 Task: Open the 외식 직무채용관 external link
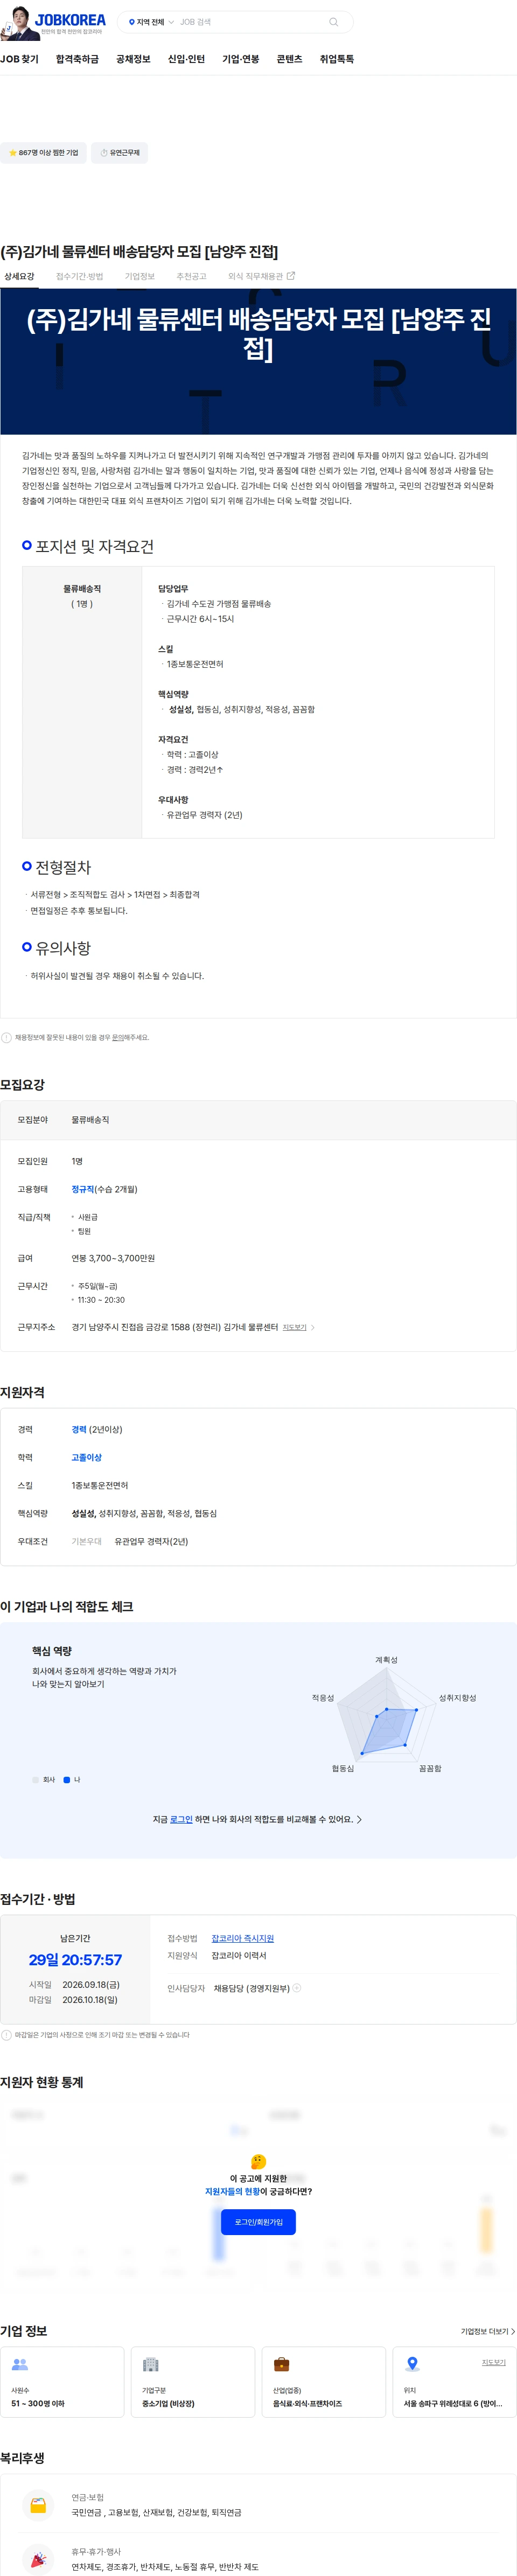pyautogui.click(x=261, y=276)
